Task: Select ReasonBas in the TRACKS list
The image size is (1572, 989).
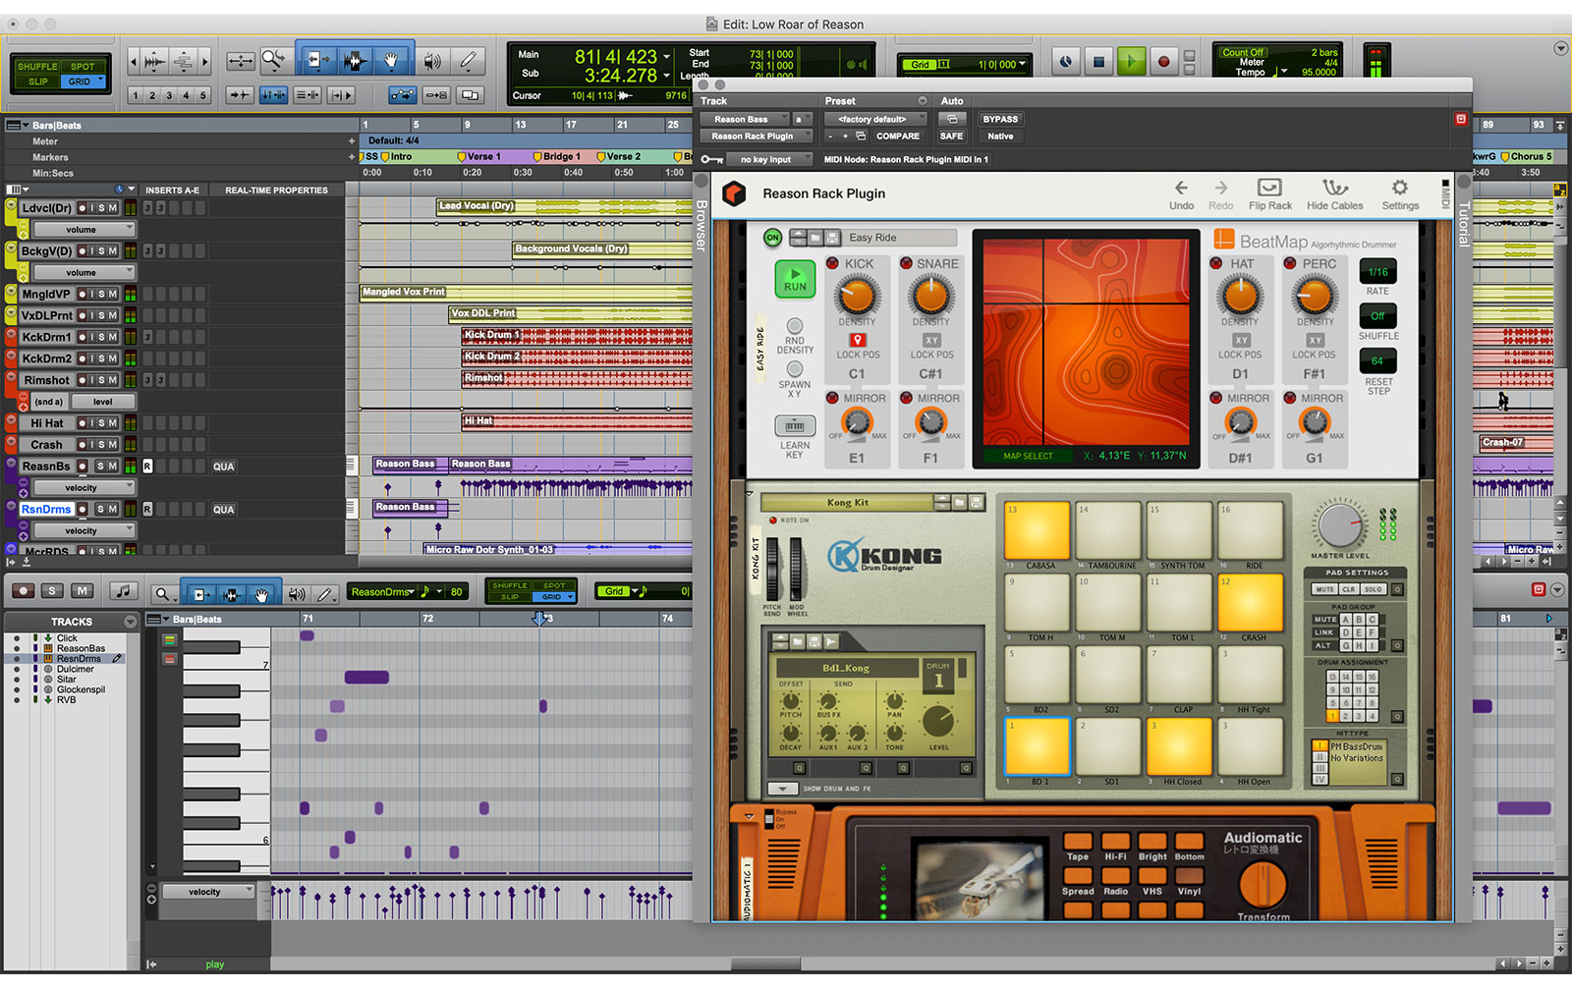Action: 81,648
